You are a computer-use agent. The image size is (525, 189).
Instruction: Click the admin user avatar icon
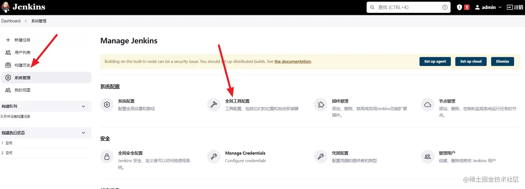point(477,7)
